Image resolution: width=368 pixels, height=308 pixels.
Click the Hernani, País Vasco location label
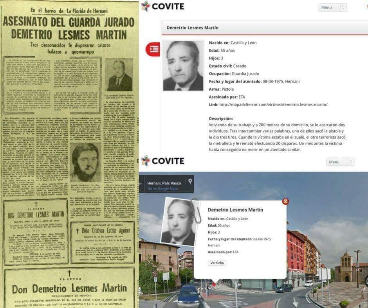pos(164,183)
